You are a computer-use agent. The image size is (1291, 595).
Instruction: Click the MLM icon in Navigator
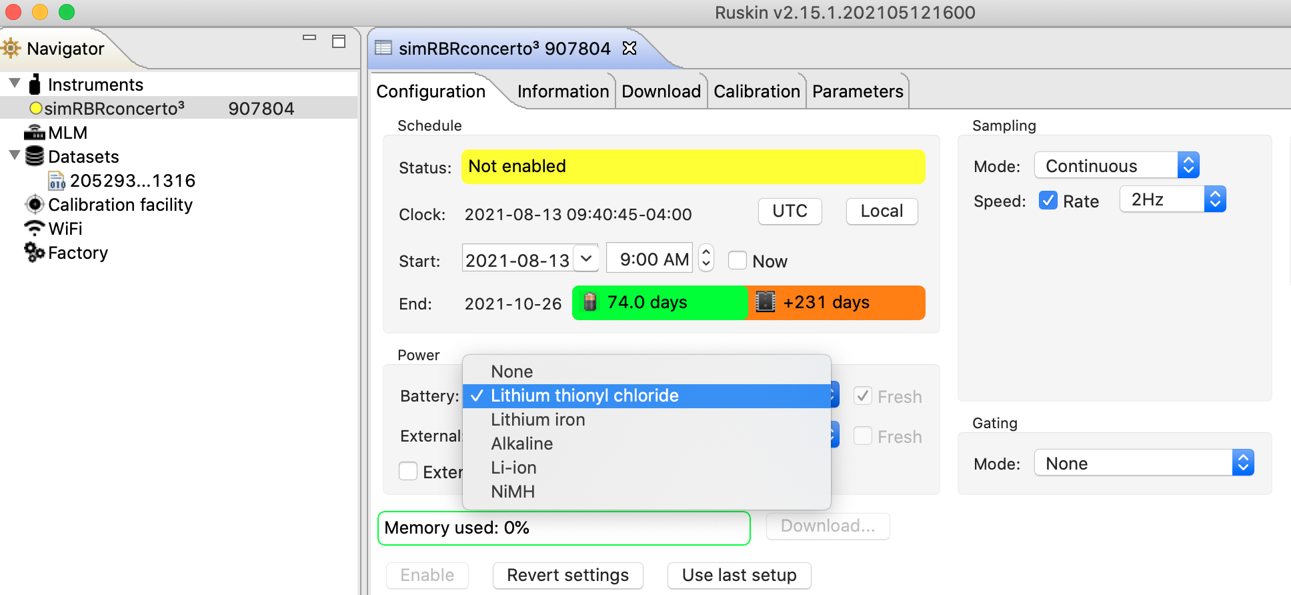tap(34, 133)
